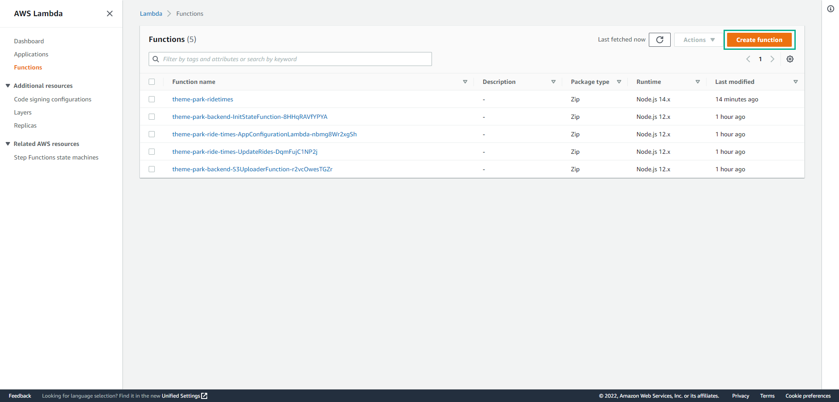
Task: Open Dashboard in sidebar
Action: [29, 41]
